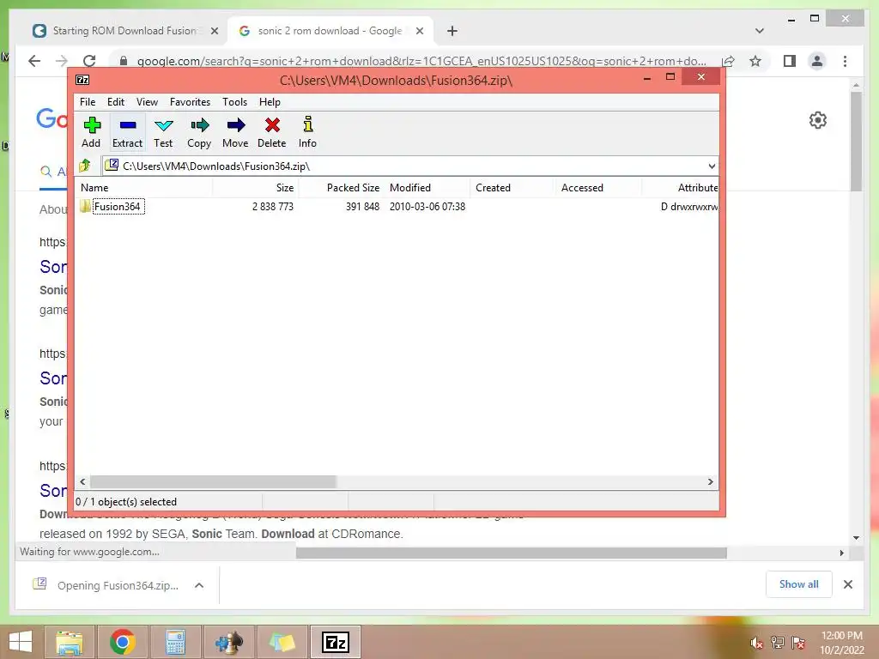The image size is (879, 659).
Task: Open Google Chrome from the taskbar
Action: (x=123, y=642)
